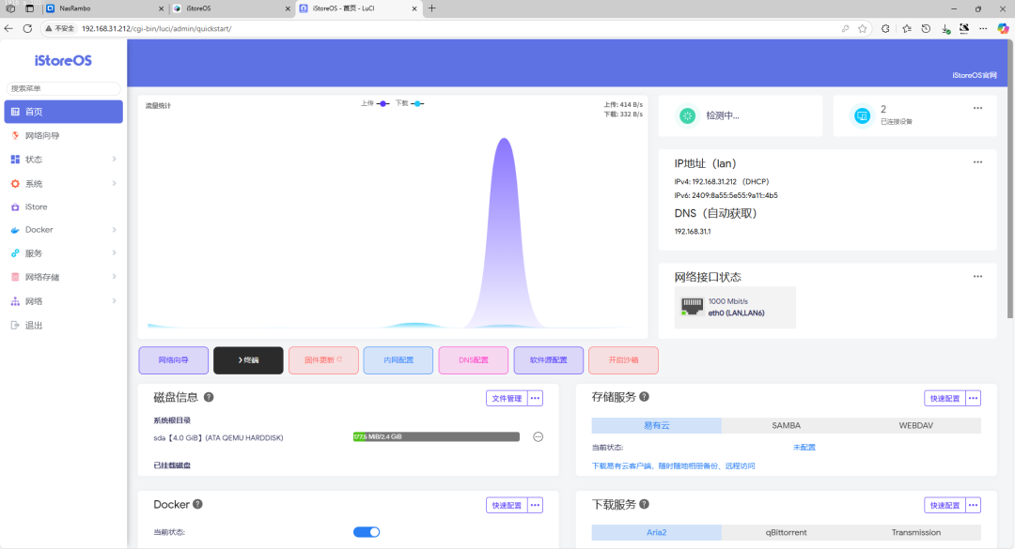The height and width of the screenshot is (549, 1015).
Task: Click help icon next to 下载服务
Action: 644,504
